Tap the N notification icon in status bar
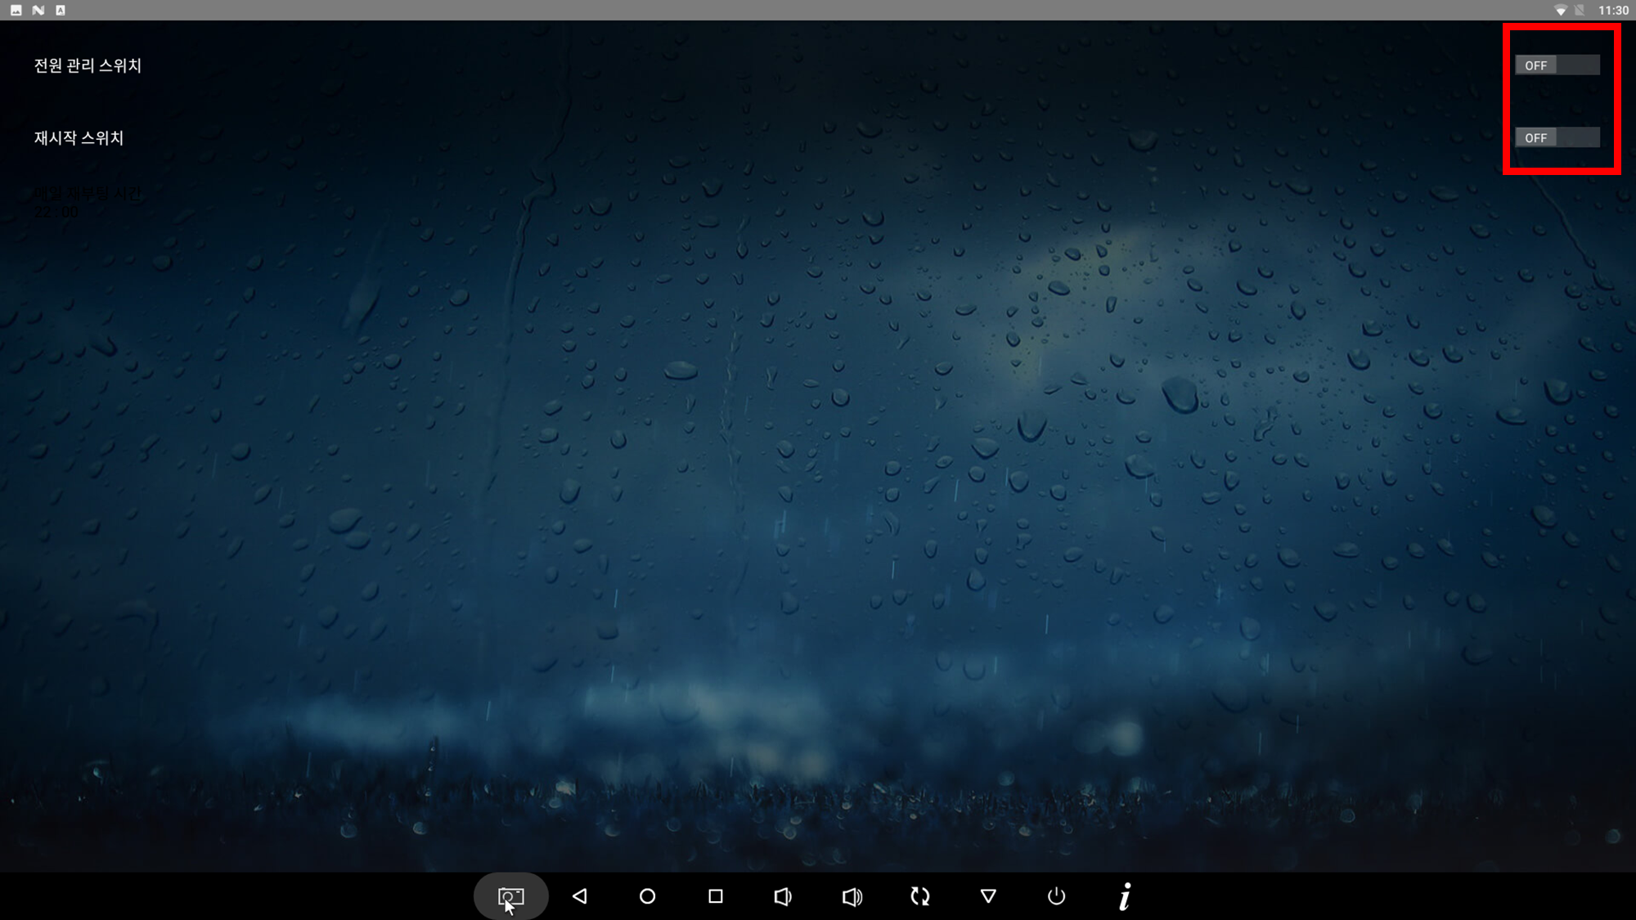This screenshot has width=1636, height=920. point(38,10)
